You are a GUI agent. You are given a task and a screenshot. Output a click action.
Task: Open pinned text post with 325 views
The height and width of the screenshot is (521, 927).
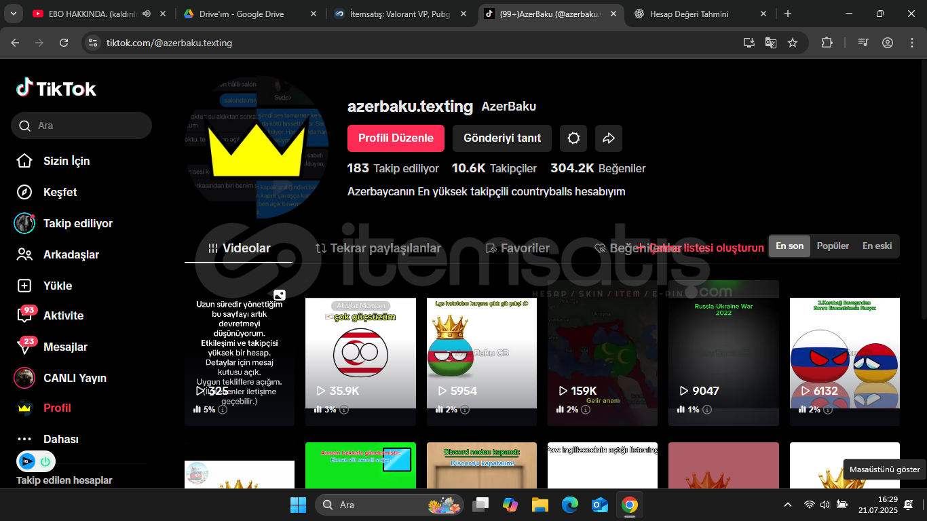pyautogui.click(x=240, y=353)
